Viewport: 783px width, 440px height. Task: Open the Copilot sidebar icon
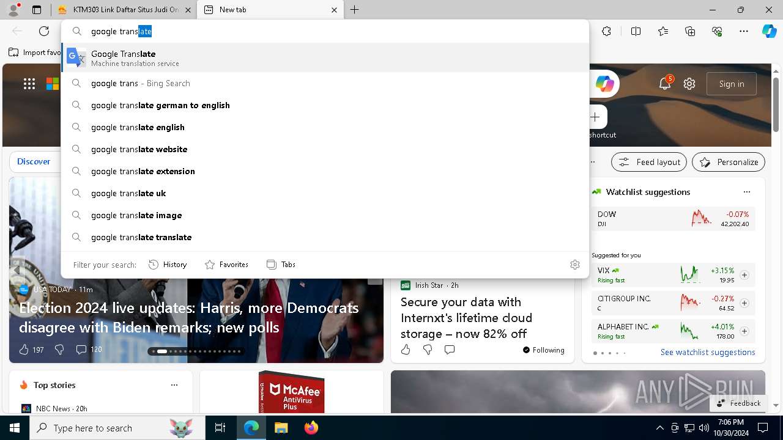click(769, 31)
